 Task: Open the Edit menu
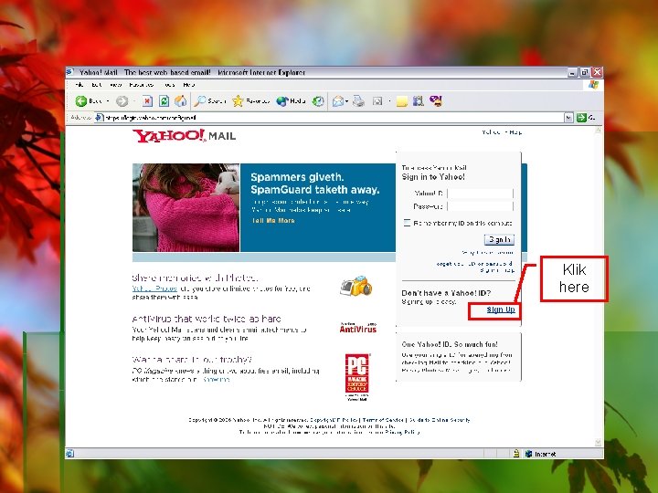(97, 85)
